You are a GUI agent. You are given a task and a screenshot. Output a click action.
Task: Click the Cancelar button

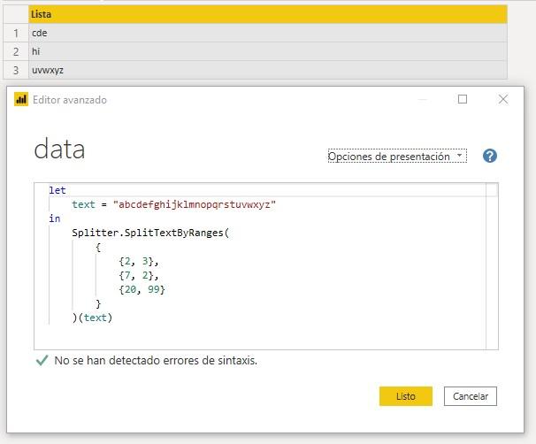pyautogui.click(x=471, y=396)
